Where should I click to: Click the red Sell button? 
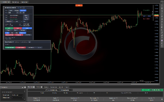(17, 28)
